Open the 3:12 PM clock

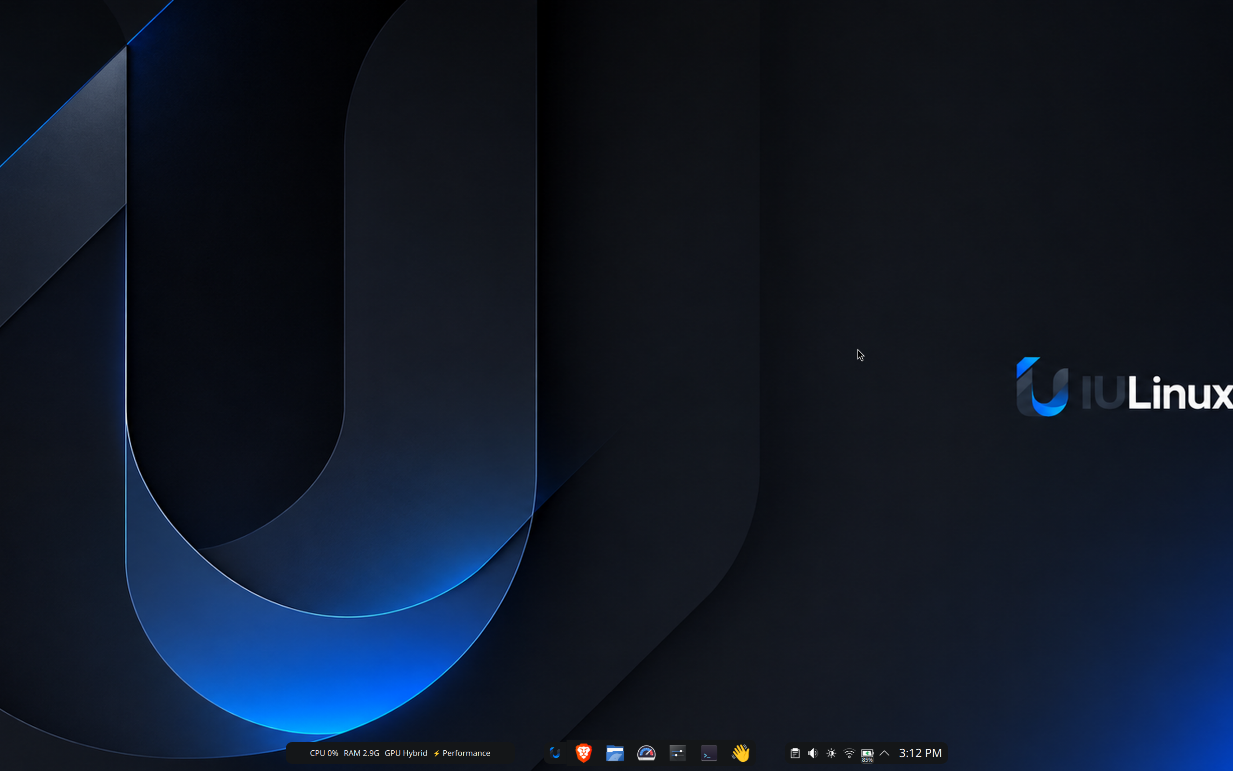pyautogui.click(x=920, y=753)
